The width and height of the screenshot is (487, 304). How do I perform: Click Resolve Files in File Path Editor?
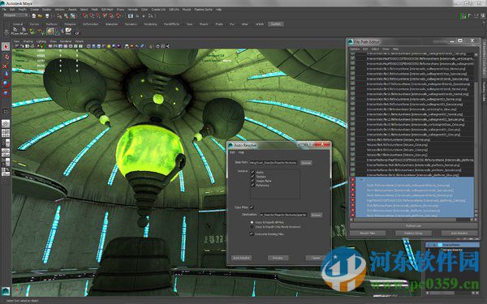pos(368,233)
